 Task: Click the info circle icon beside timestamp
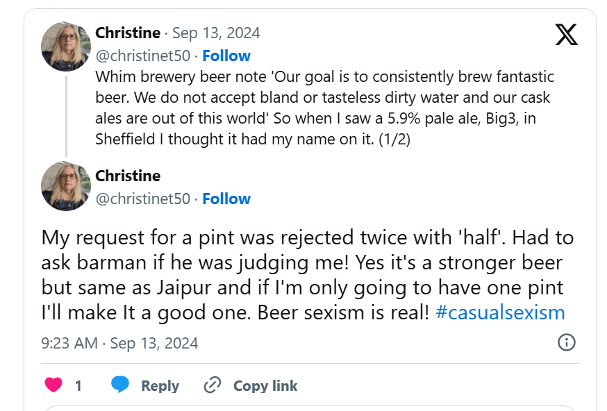[x=567, y=342]
